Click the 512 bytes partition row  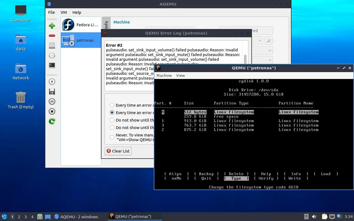pos(240,112)
